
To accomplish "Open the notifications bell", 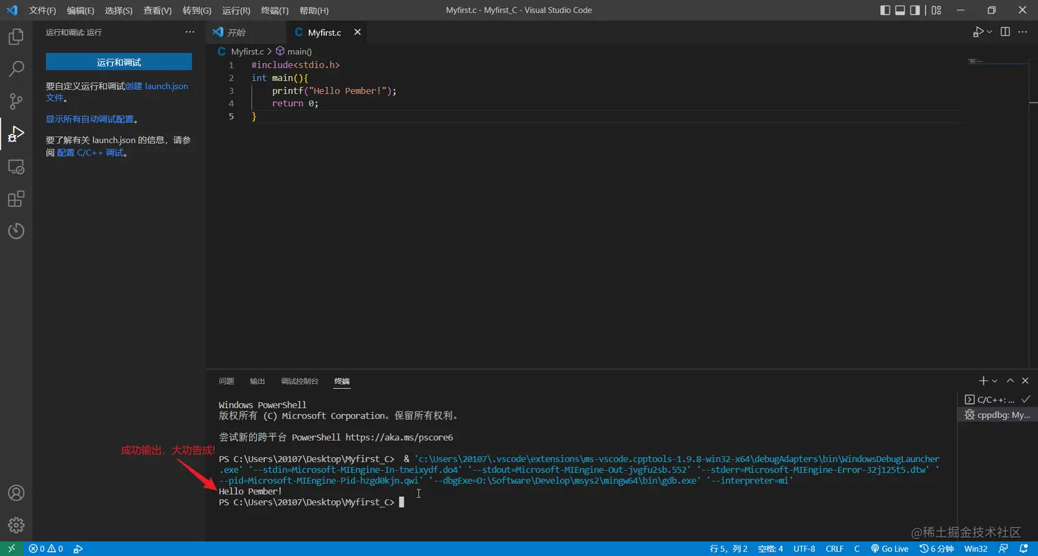I will point(1023,548).
